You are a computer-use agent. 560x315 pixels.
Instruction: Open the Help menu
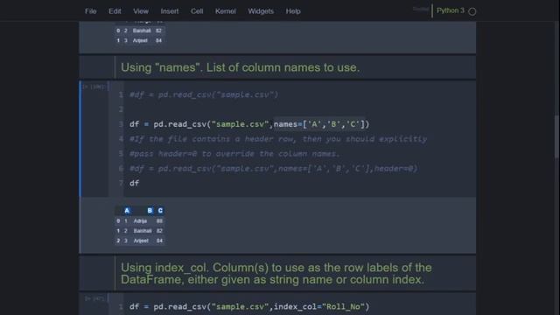pos(293,11)
